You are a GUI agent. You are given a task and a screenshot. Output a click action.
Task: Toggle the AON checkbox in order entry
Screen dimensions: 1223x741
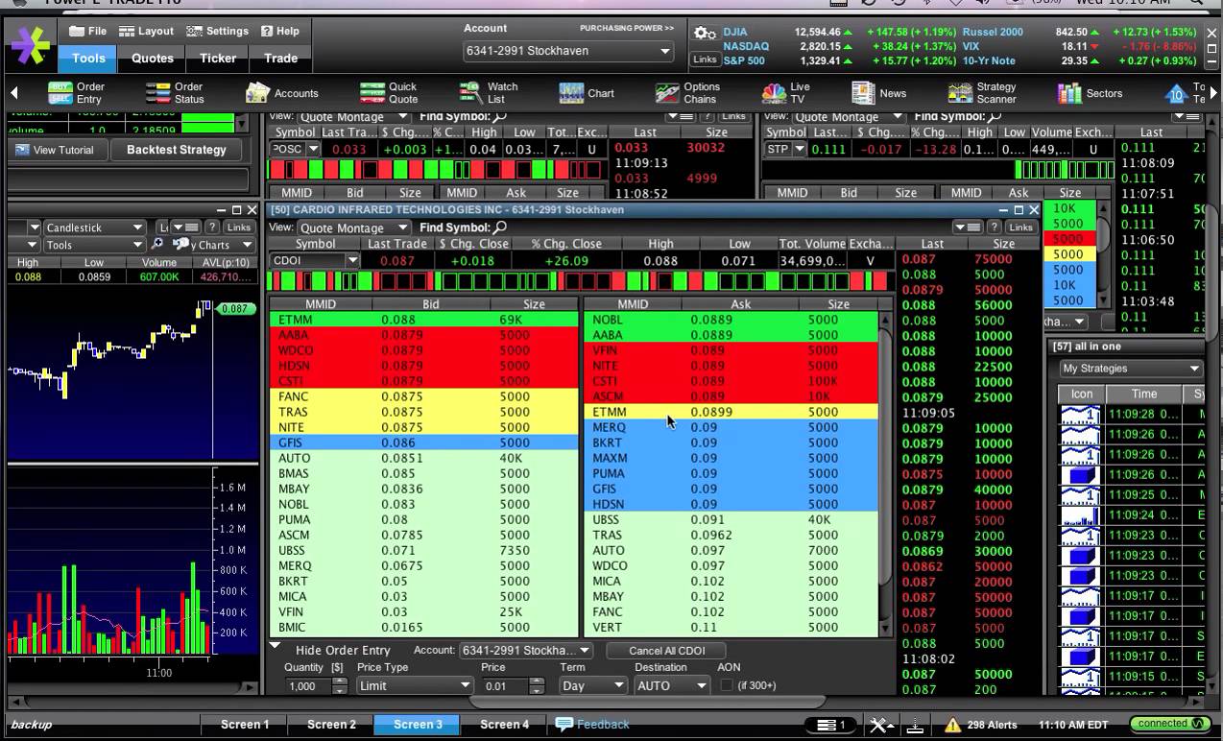(x=727, y=685)
